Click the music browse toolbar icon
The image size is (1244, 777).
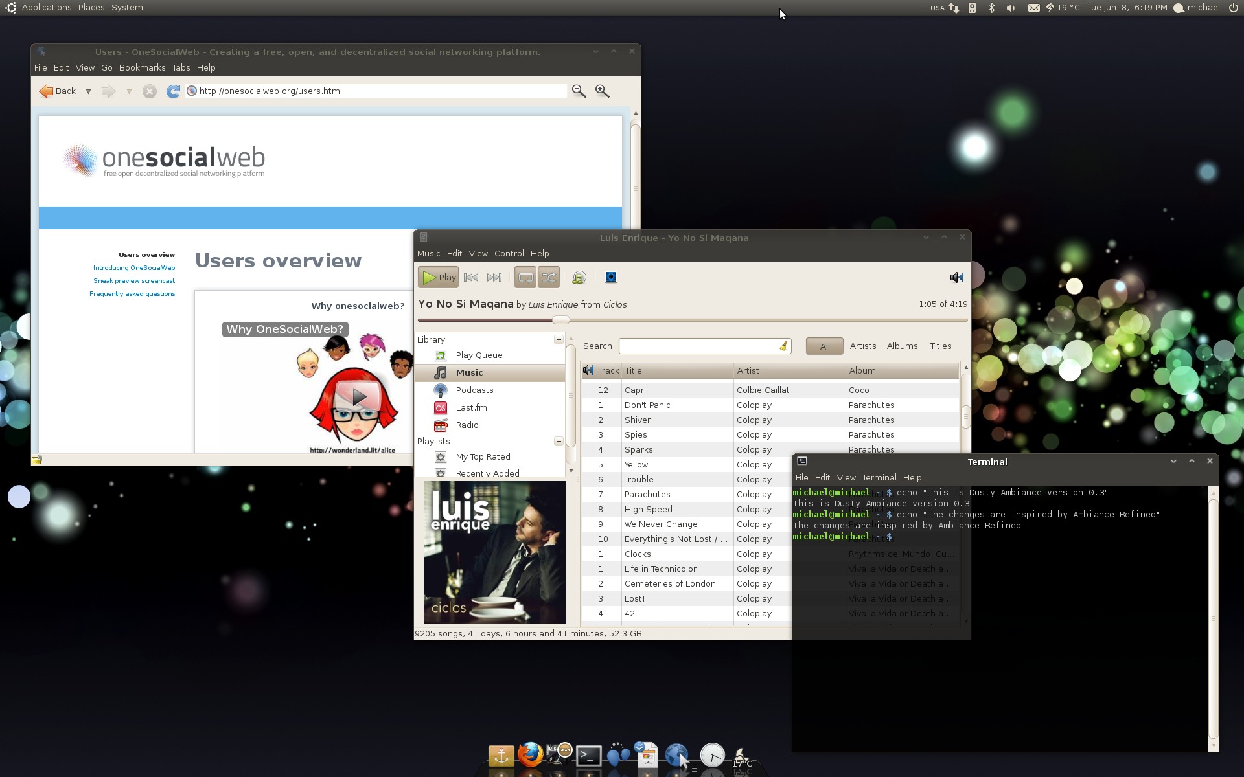click(579, 277)
